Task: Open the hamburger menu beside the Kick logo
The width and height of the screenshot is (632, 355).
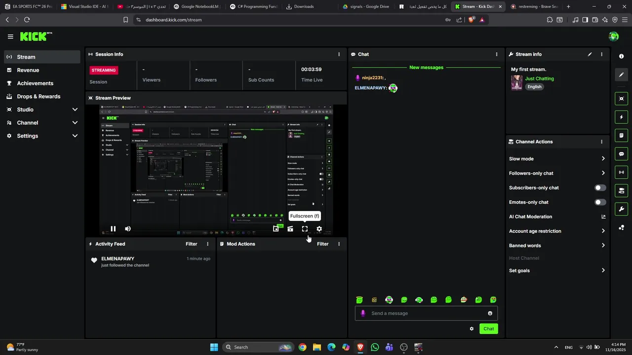Action: coord(10,36)
